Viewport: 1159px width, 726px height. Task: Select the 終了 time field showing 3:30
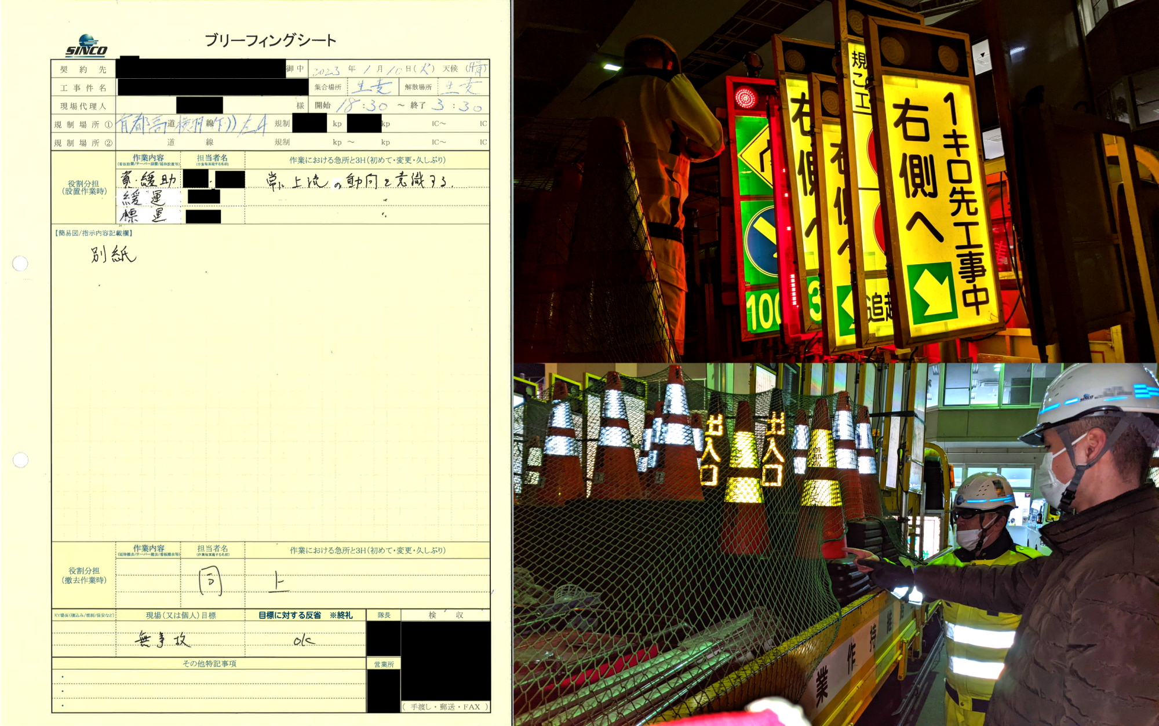pyautogui.click(x=457, y=105)
